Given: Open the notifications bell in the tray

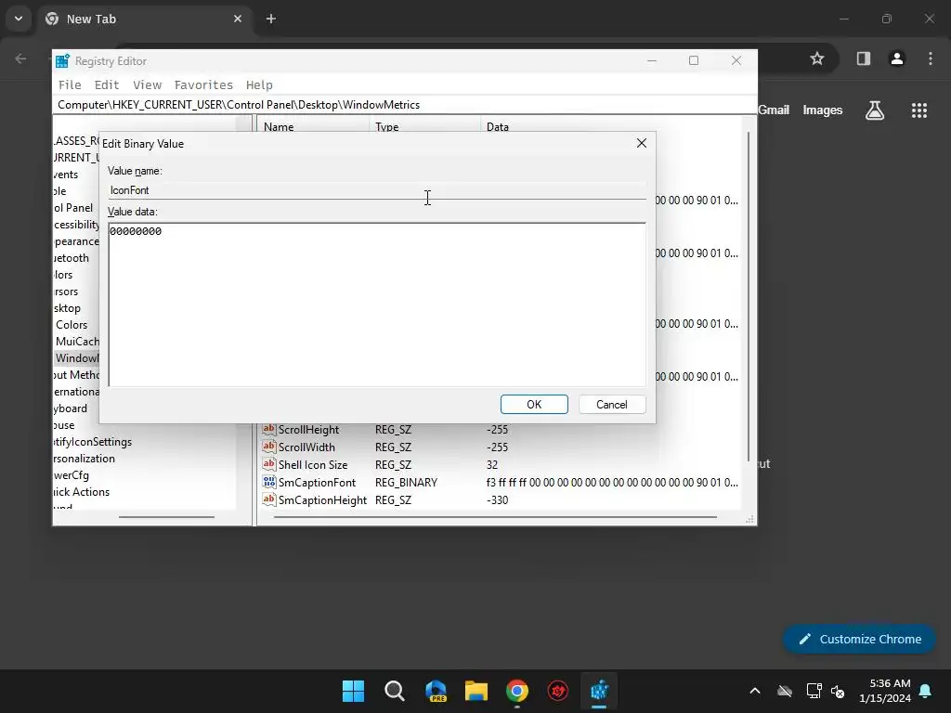Looking at the screenshot, I should [925, 691].
